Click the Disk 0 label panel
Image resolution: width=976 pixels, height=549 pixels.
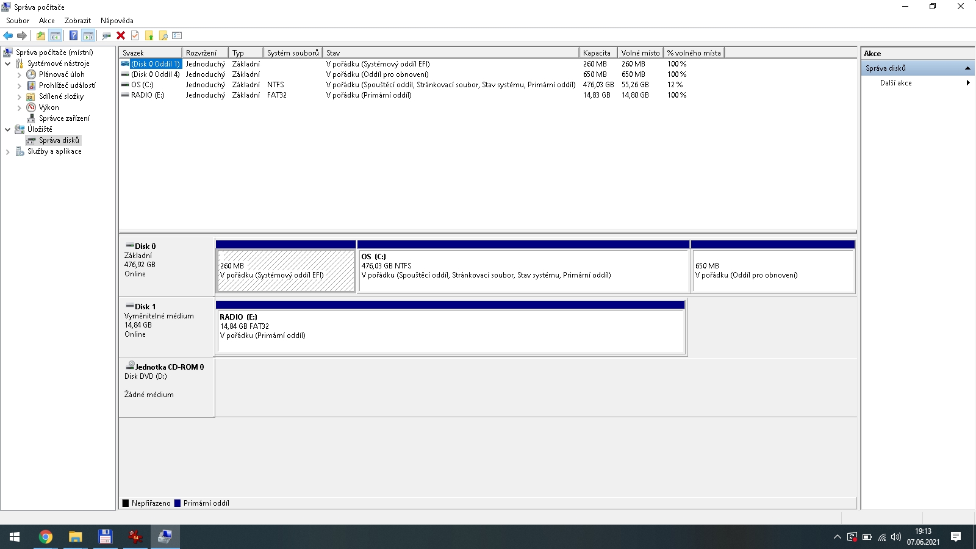pos(167,267)
